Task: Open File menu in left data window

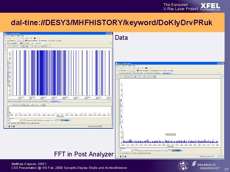Action: [x=5, y=36]
